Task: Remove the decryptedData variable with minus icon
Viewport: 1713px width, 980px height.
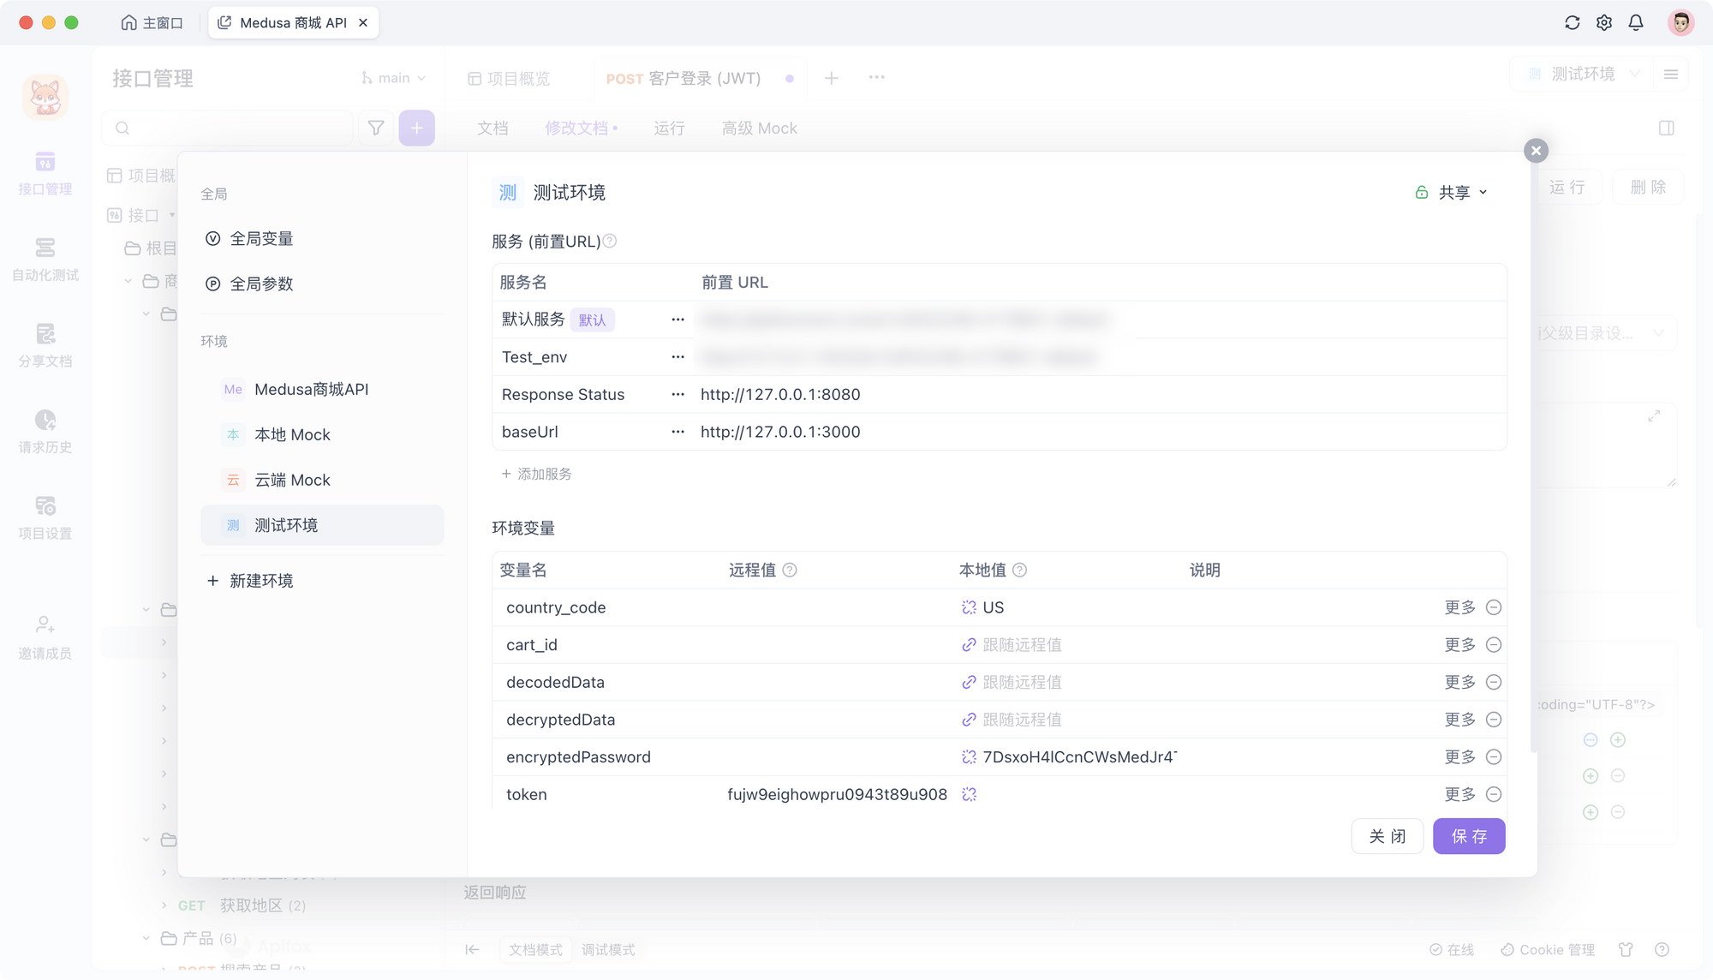Action: (1493, 720)
